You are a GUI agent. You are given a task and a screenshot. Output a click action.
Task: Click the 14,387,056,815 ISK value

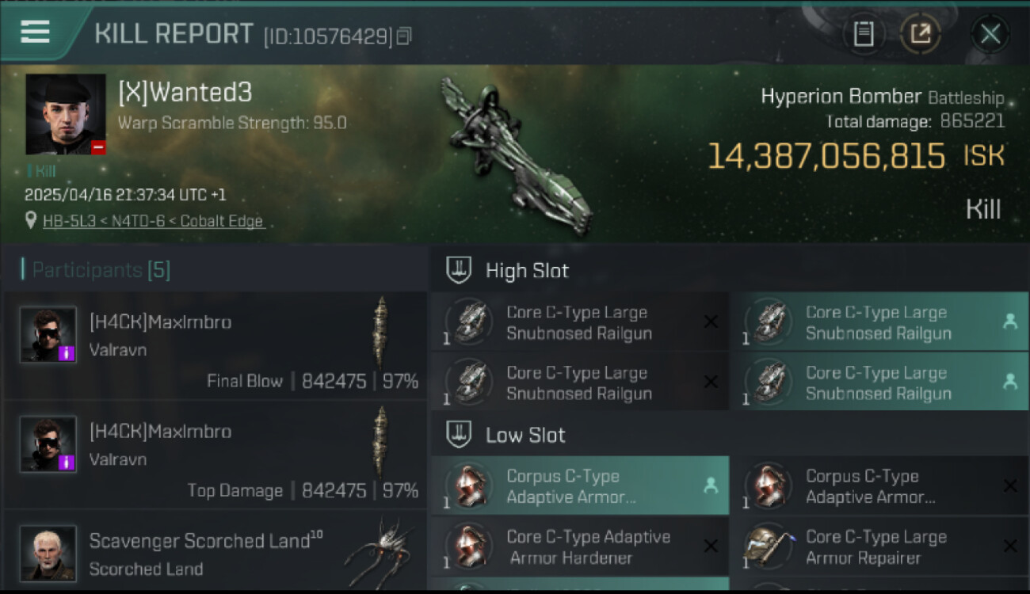click(856, 156)
